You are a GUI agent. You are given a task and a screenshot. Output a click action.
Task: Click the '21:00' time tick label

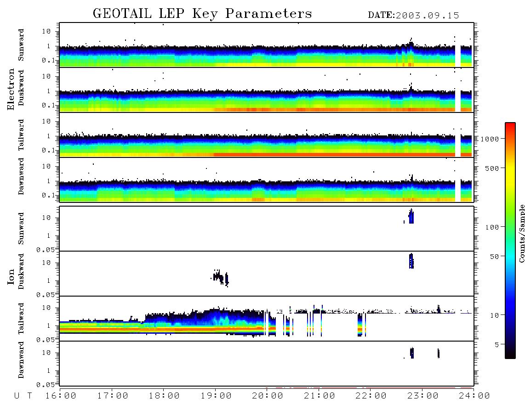click(320, 396)
